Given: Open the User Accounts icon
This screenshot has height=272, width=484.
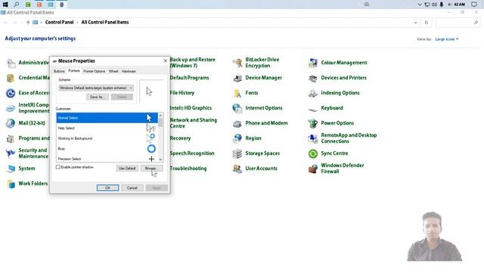Looking at the screenshot, I should pyautogui.click(x=237, y=168).
